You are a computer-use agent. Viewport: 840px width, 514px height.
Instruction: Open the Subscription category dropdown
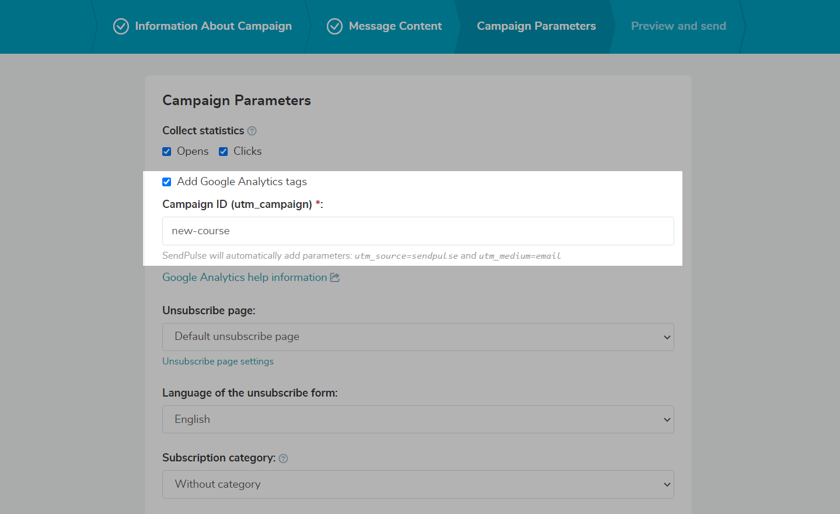pyautogui.click(x=418, y=484)
